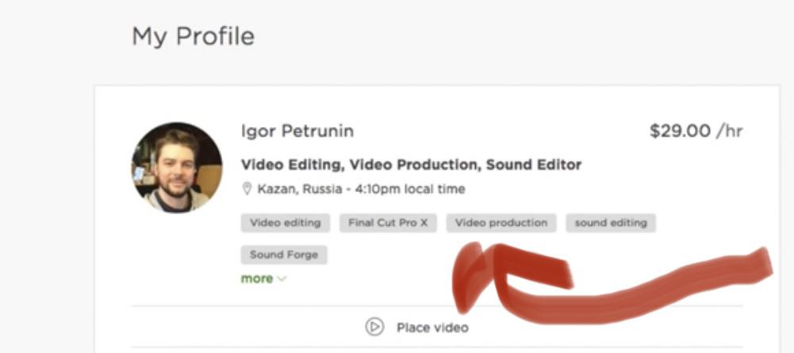This screenshot has height=353, width=794.
Task: Click 'Sound Editor' in the bold title
Action: [x=534, y=164]
